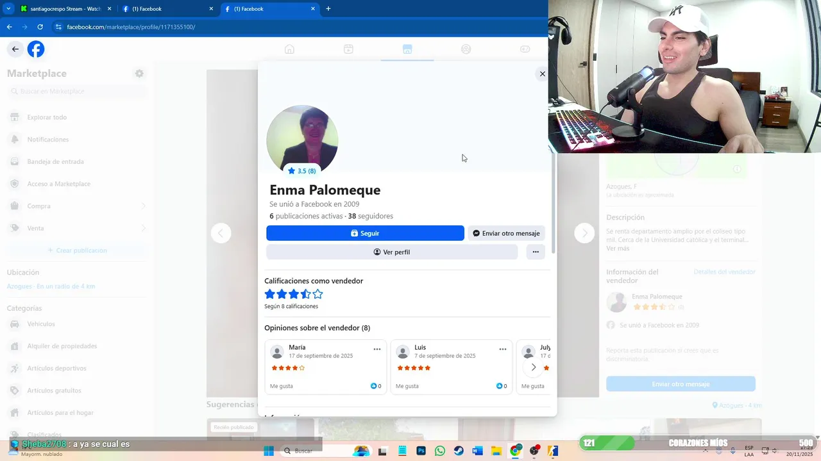Open Word from the taskbar

[x=477, y=451]
